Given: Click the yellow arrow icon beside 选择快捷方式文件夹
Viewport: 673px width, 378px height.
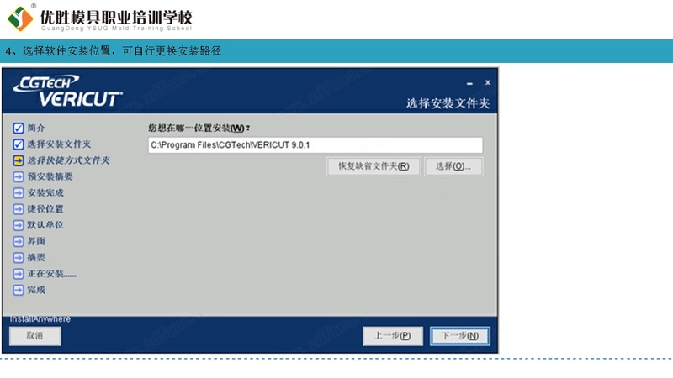Looking at the screenshot, I should click(18, 160).
